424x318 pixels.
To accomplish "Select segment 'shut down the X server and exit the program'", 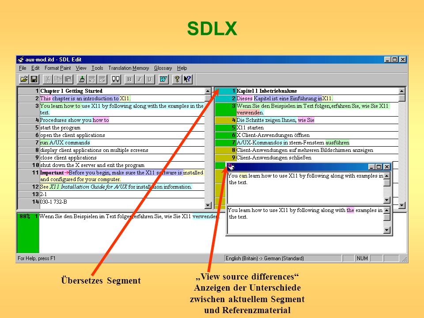I will click(x=122, y=166).
